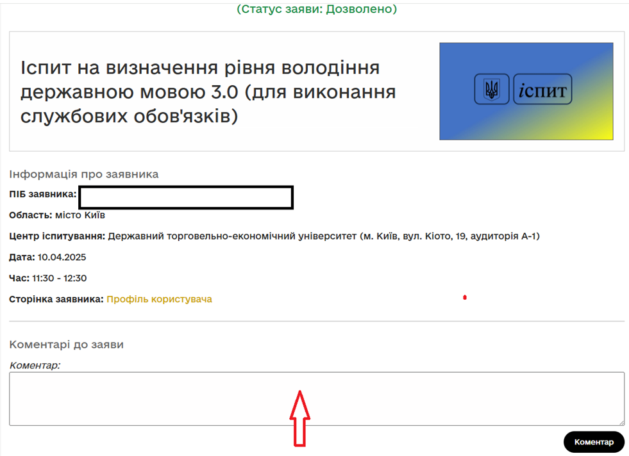Click the black Коментар submit button
Image resolution: width=629 pixels, height=456 pixels.
tap(594, 442)
